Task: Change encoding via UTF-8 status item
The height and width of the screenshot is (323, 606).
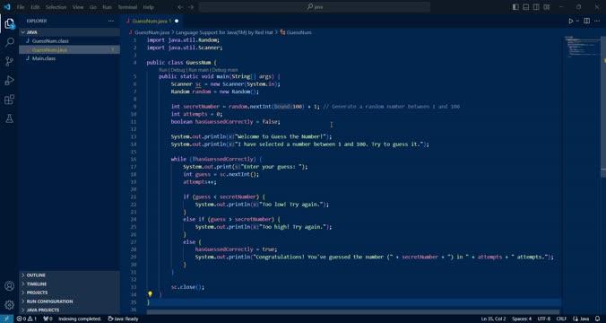Action: click(x=543, y=319)
